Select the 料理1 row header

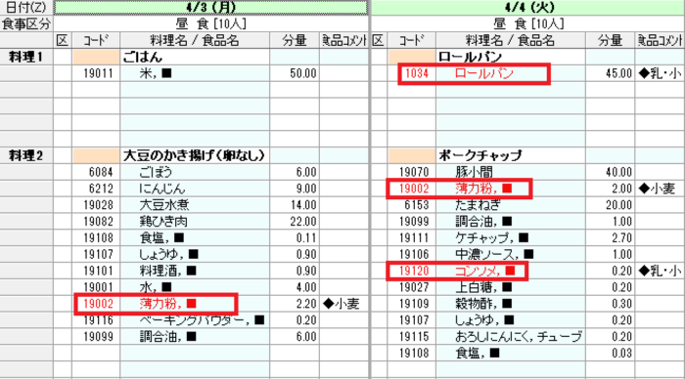click(x=26, y=57)
